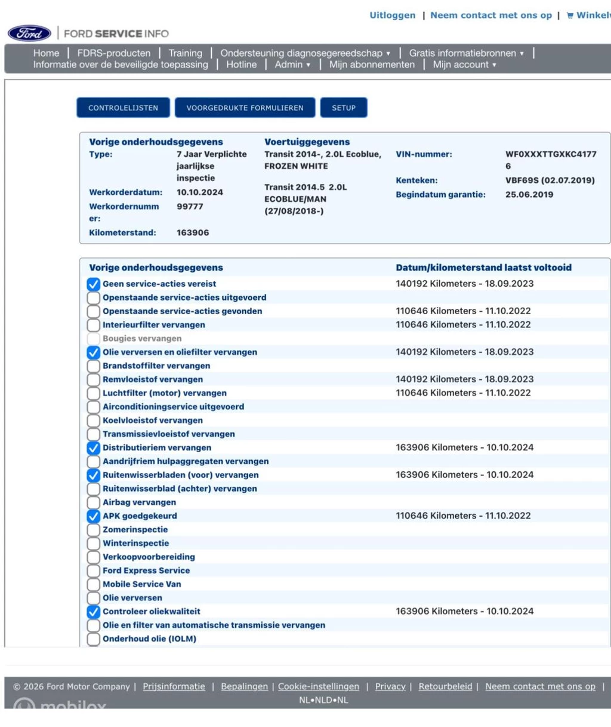Viewport: 611px width, 727px height.
Task: Expand 'Ondersteuning diagnosegereedschap' dropdown menu
Action: 305,53
